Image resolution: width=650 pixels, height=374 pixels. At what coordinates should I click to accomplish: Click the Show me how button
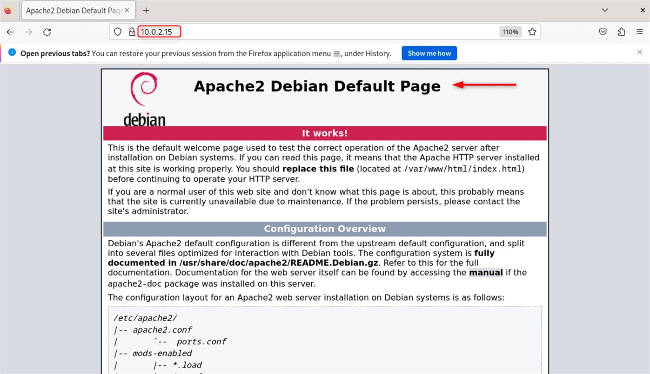click(429, 53)
